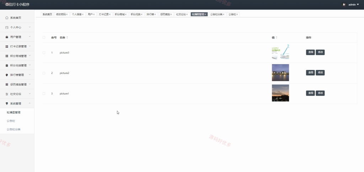Click the 惩罚措施管理 sidebar icon

[x=7, y=84]
